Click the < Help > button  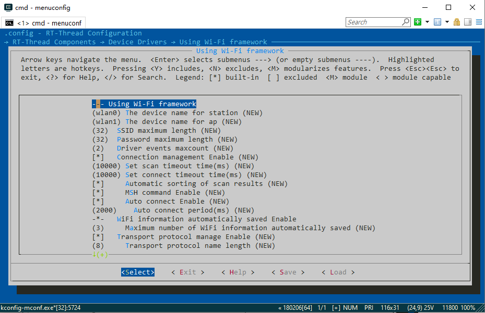pos(238,272)
